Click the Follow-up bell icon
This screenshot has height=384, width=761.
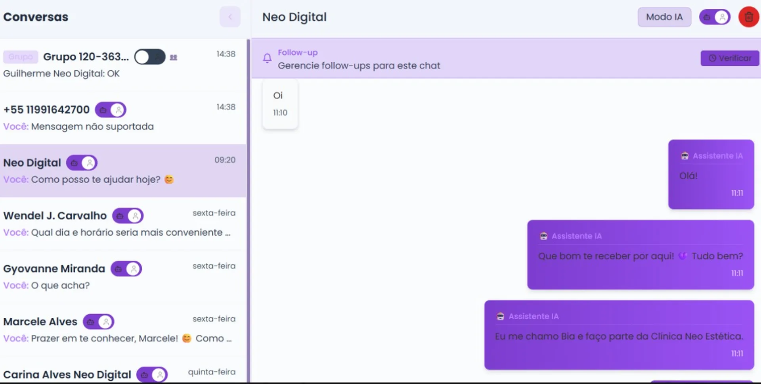(x=268, y=58)
